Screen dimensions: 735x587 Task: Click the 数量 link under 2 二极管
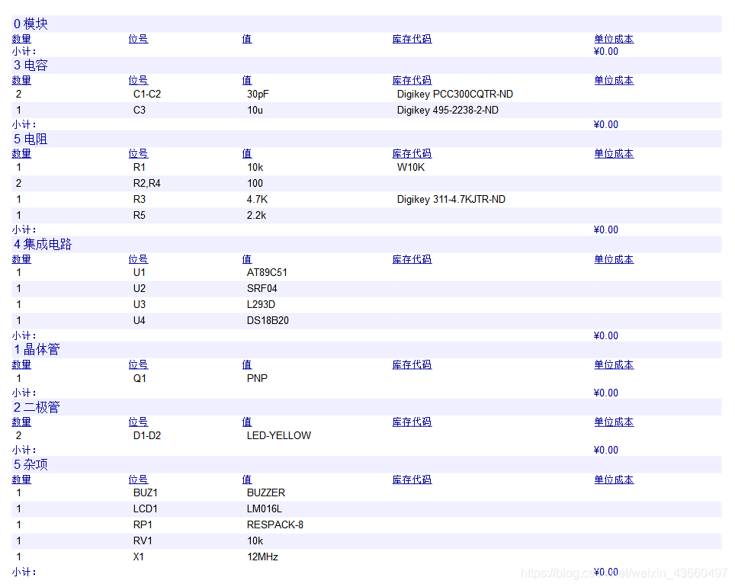click(21, 422)
